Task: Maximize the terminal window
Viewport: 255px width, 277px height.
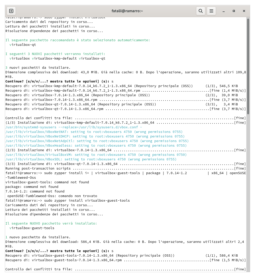Action: tap(234, 11)
